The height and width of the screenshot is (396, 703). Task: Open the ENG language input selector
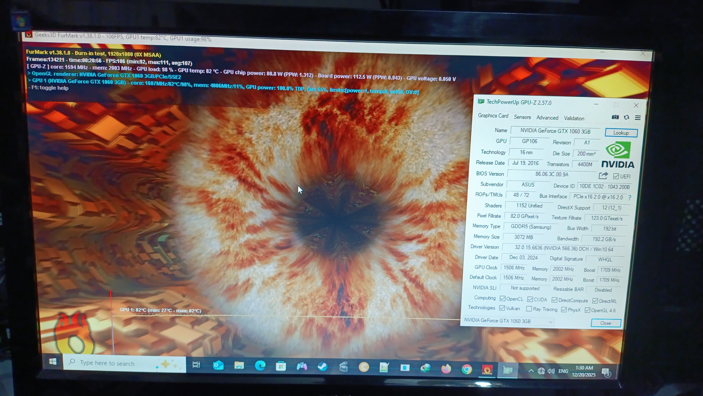[x=563, y=371]
